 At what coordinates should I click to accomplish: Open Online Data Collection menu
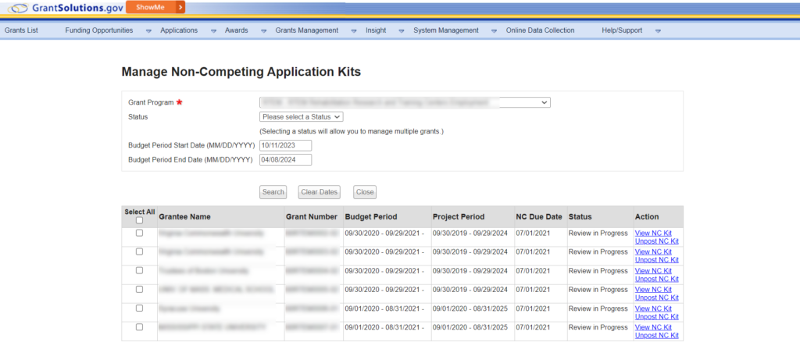(x=540, y=30)
